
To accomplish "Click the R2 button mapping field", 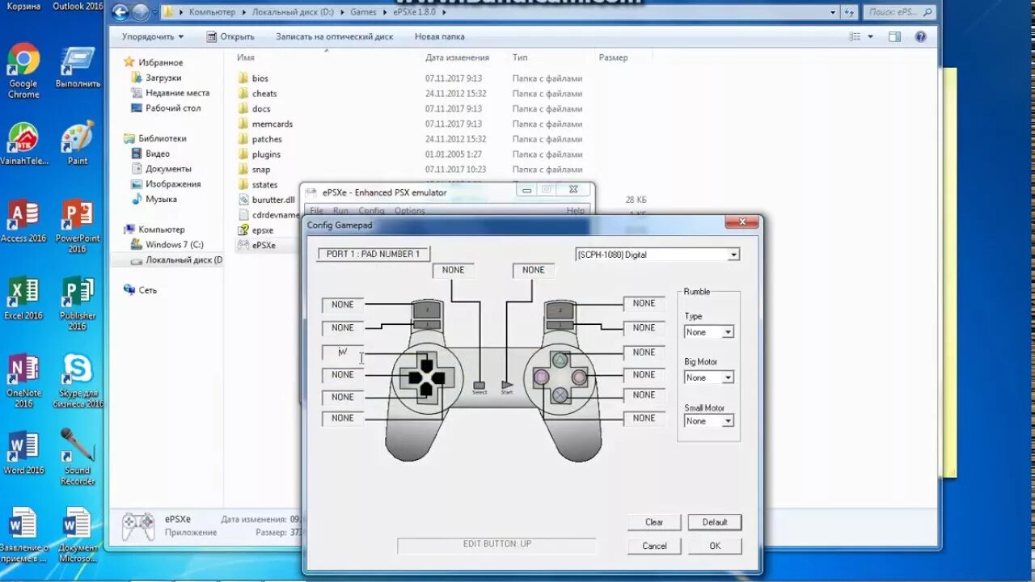I will tap(644, 303).
